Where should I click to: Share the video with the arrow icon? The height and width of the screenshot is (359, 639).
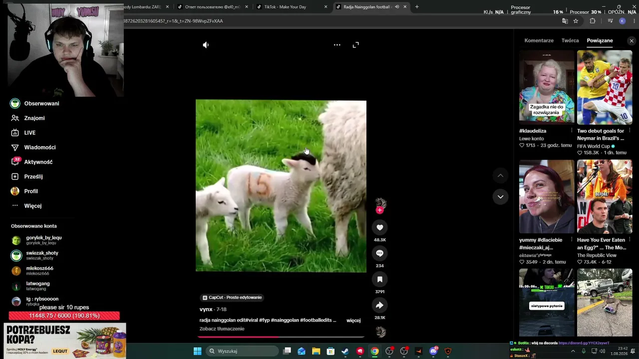coord(379,305)
